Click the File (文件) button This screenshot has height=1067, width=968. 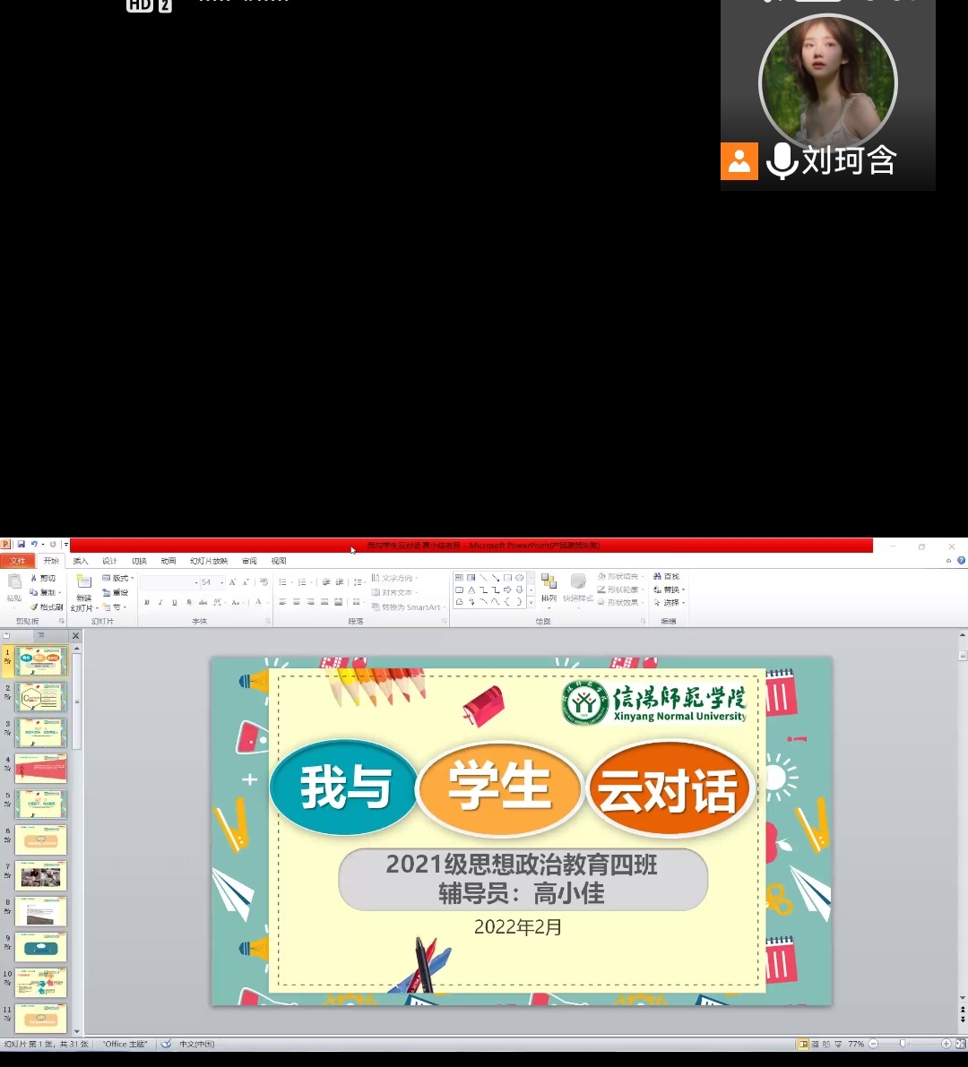coord(18,561)
